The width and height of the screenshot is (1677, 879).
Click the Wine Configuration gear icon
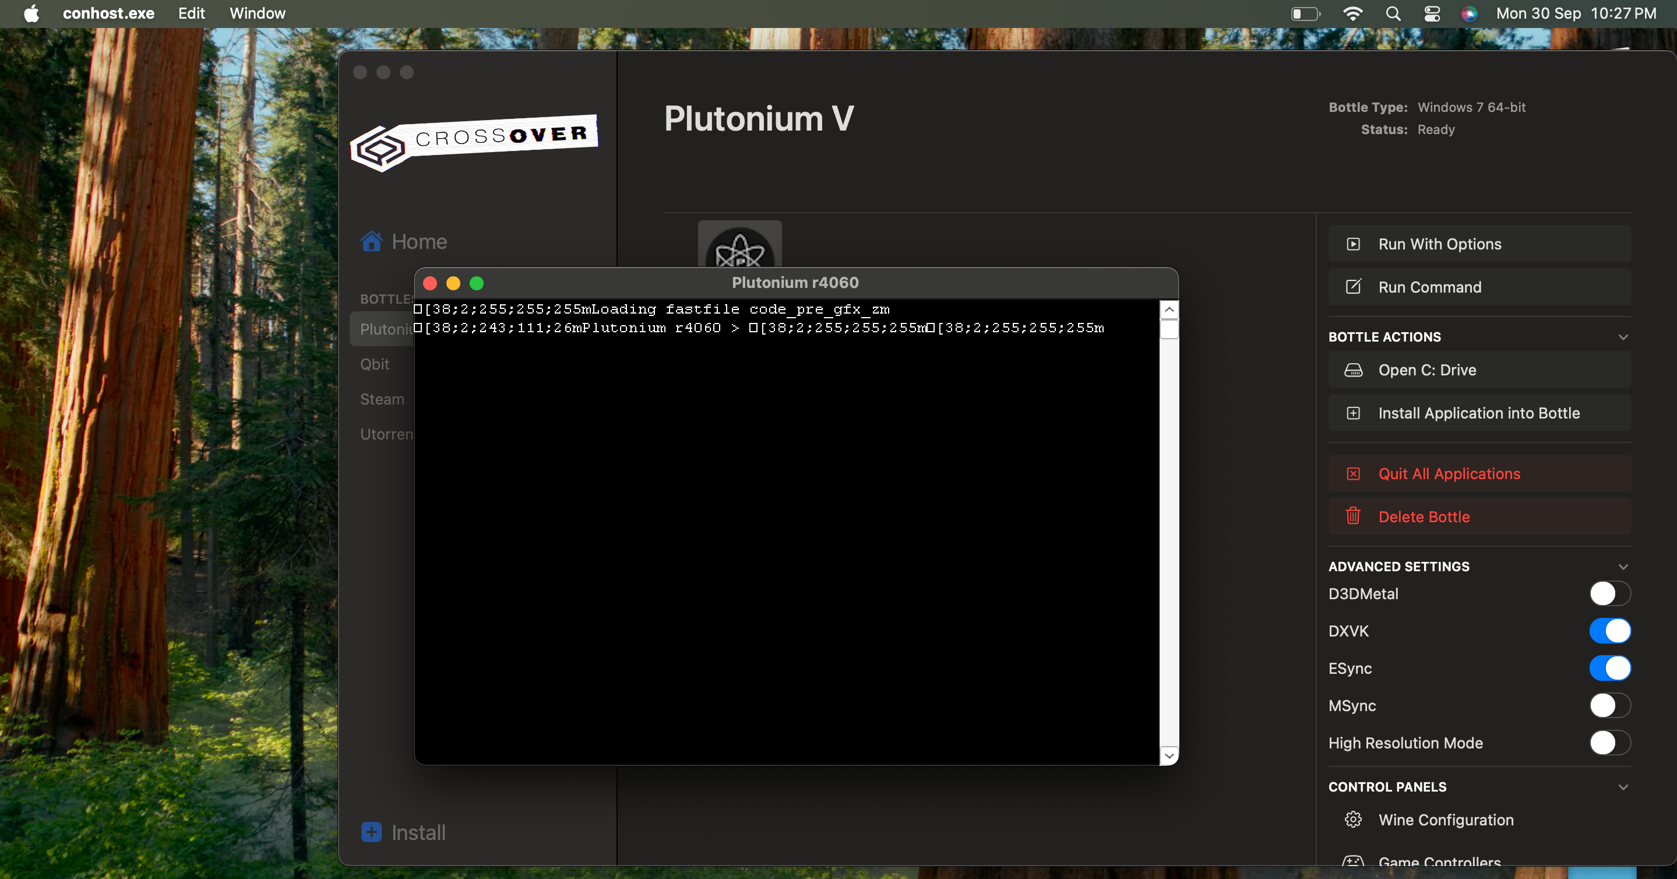click(x=1354, y=820)
